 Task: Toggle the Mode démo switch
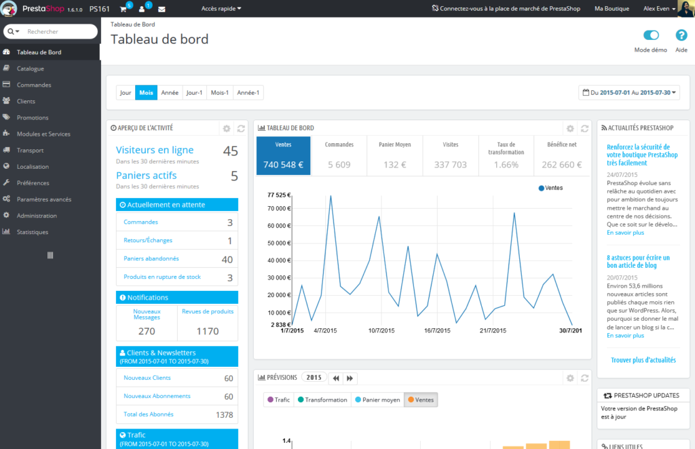point(651,35)
